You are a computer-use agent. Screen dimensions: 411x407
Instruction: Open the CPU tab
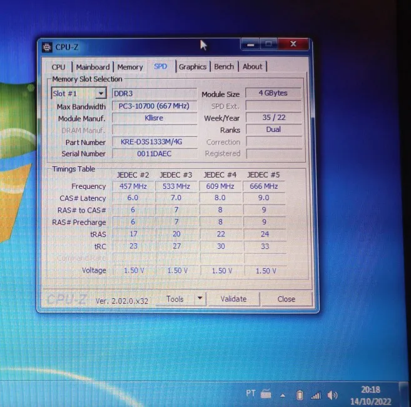click(58, 67)
